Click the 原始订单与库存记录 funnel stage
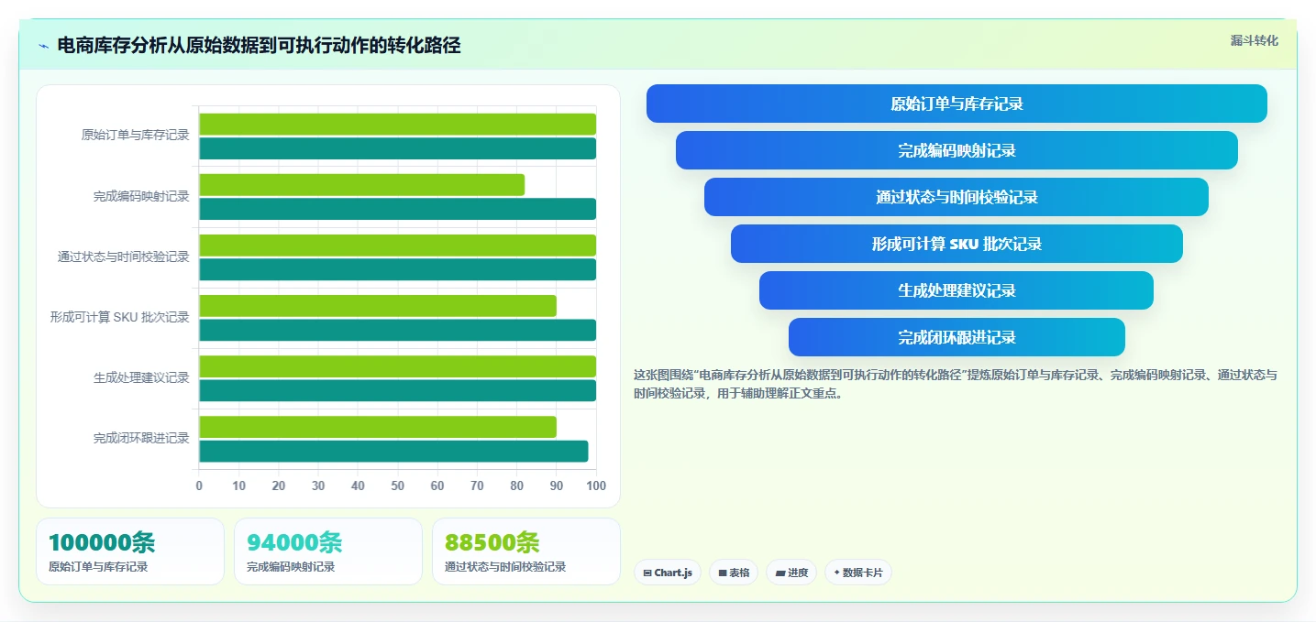 pyautogui.click(x=957, y=104)
